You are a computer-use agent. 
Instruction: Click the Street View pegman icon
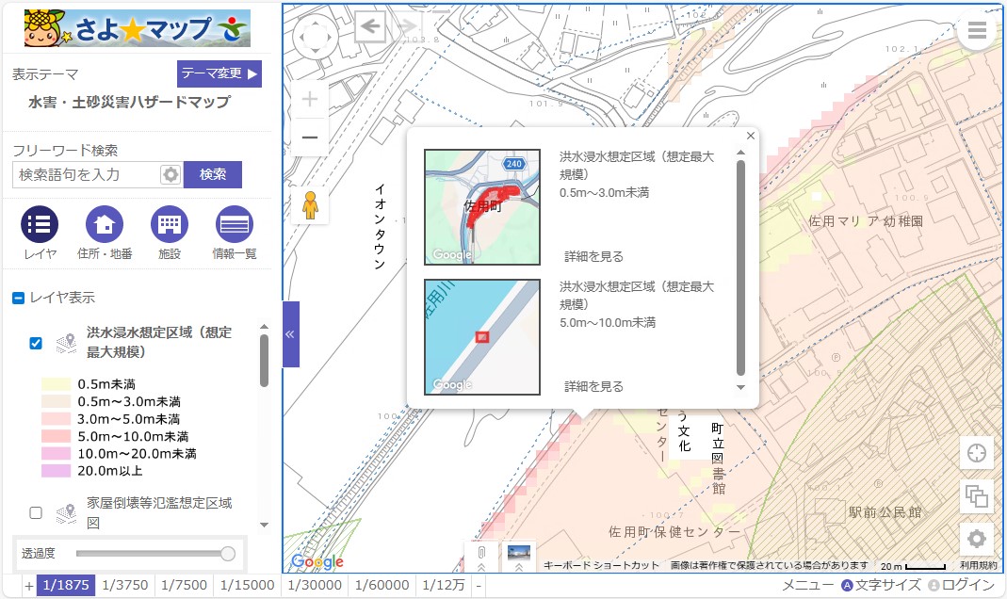tap(309, 205)
